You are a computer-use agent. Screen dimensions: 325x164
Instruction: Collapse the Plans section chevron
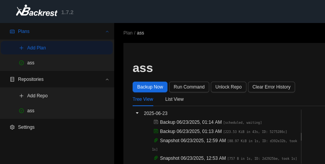click(107, 31)
